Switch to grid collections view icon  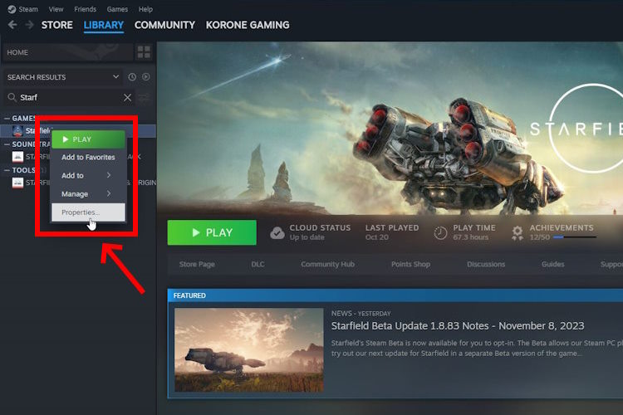(x=144, y=52)
